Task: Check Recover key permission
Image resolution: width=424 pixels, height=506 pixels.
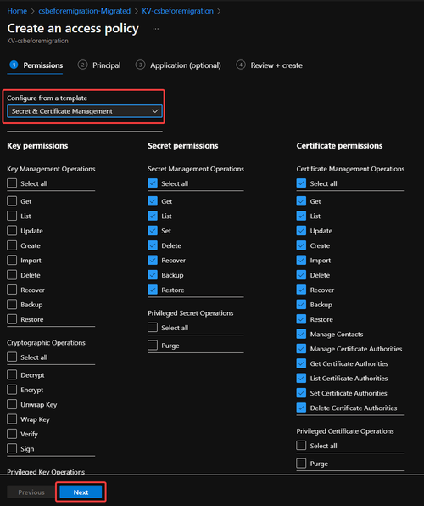Action: pos(12,290)
